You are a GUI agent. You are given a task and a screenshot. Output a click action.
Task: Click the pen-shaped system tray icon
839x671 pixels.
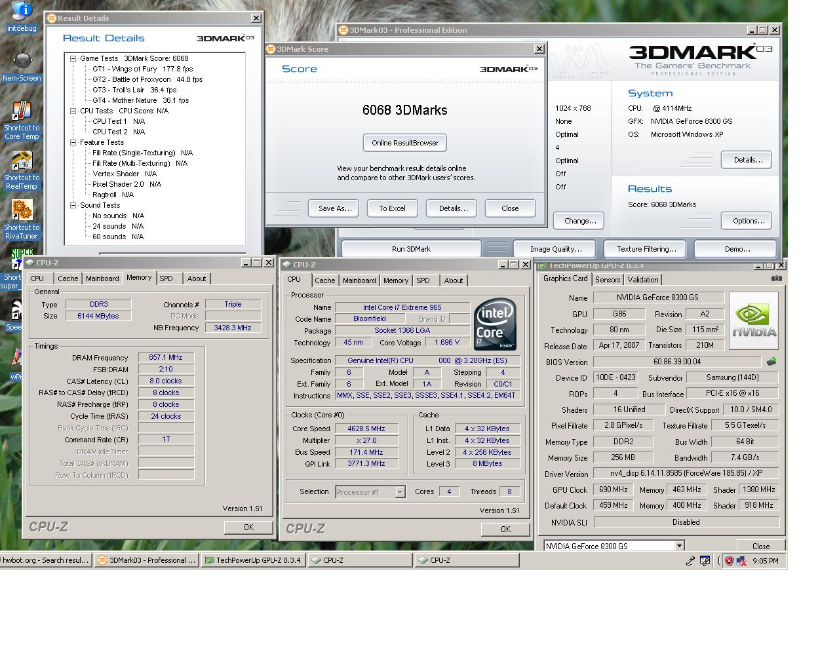(x=690, y=561)
